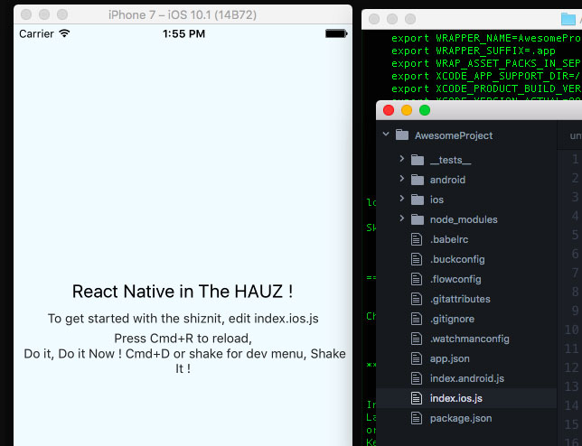Collapse the AwesomeProject root folder chevron
The height and width of the screenshot is (446, 582).
386,135
